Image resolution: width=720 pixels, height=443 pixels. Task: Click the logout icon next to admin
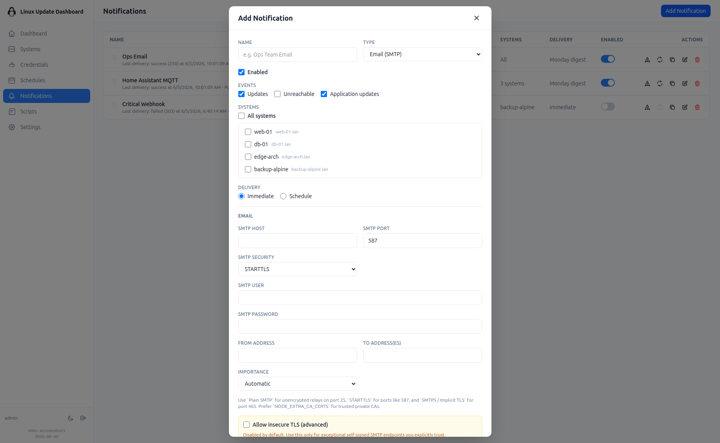(x=83, y=418)
